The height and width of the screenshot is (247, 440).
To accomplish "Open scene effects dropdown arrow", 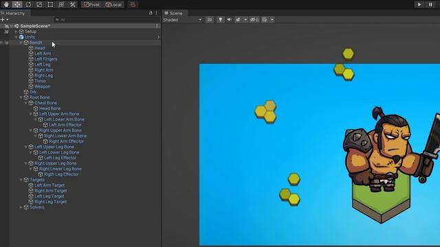I will pyautogui.click(x=245, y=20).
